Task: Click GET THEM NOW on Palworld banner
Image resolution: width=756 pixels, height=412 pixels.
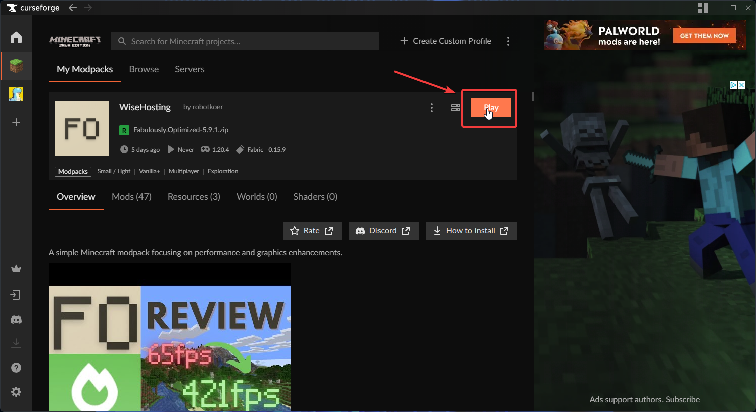Action: click(704, 36)
